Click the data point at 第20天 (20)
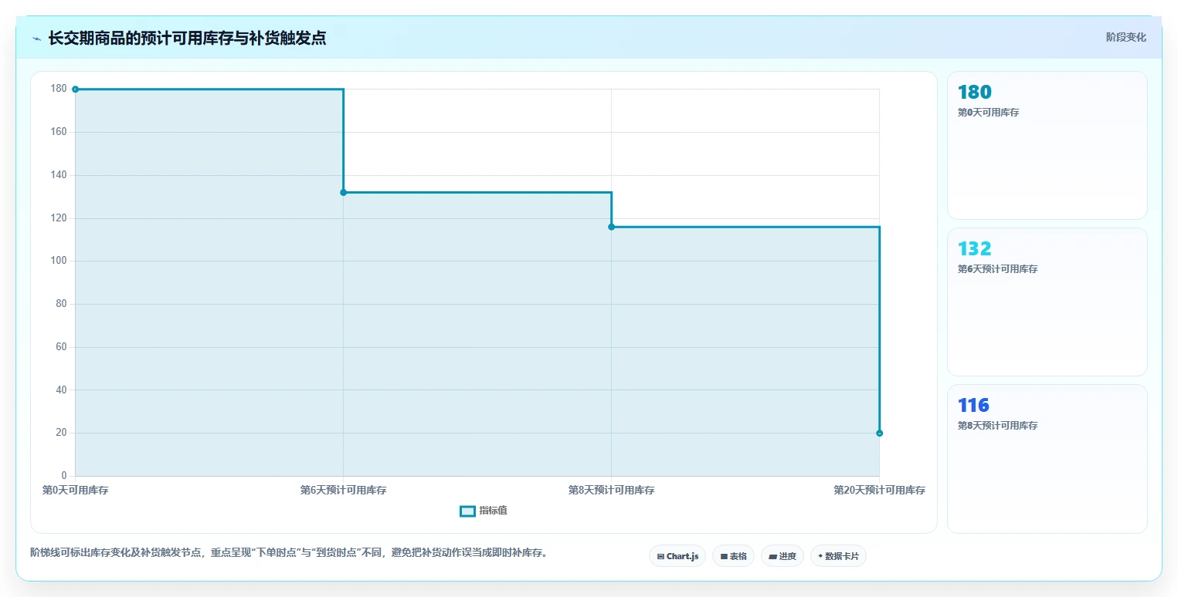This screenshot has height=597, width=1178. pos(879,433)
